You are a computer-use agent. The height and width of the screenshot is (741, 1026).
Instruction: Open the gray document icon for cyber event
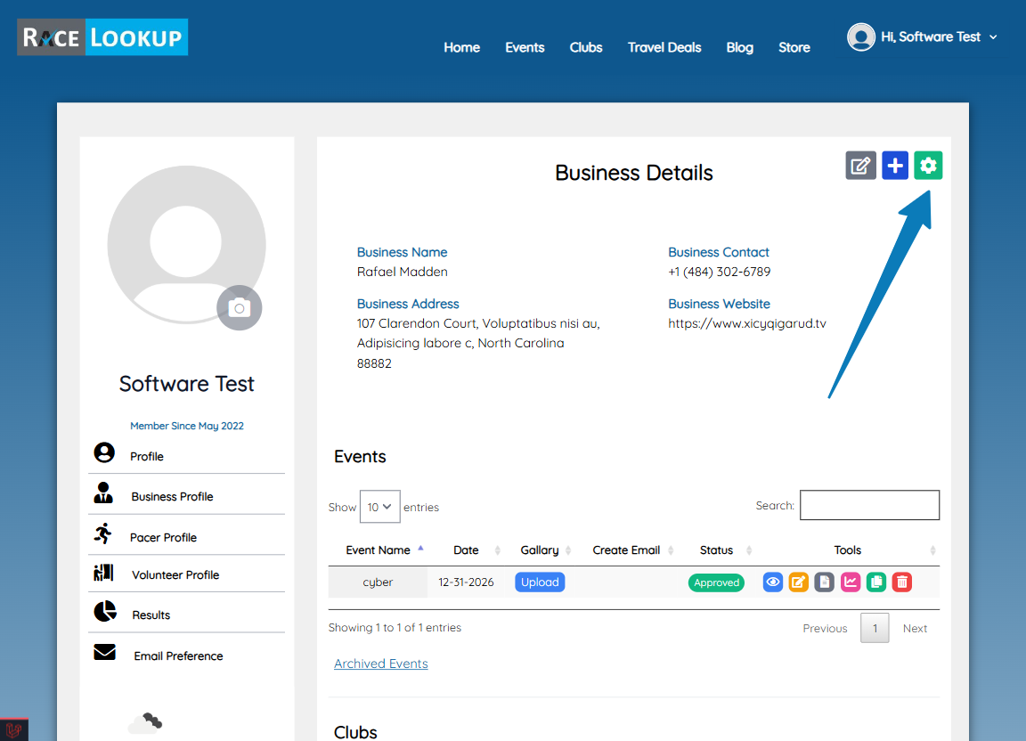point(825,582)
